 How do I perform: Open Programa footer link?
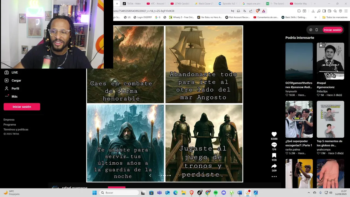(x=10, y=124)
